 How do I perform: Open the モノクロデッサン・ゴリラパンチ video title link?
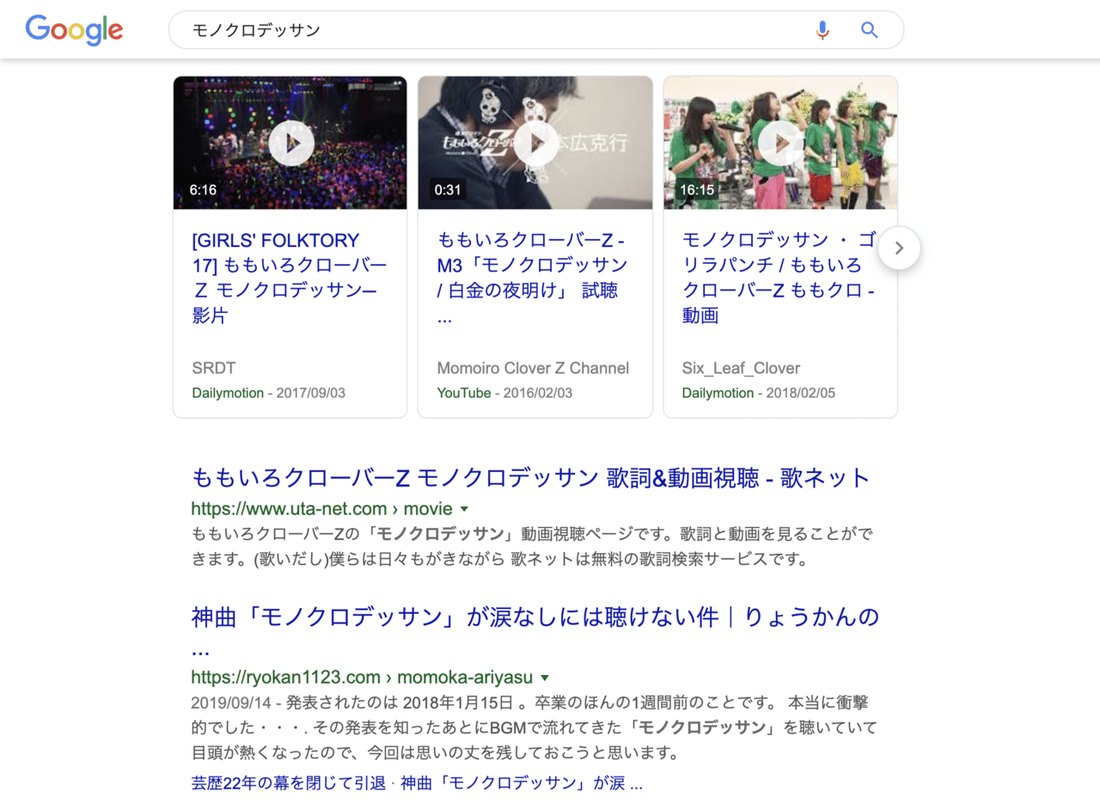click(779, 278)
